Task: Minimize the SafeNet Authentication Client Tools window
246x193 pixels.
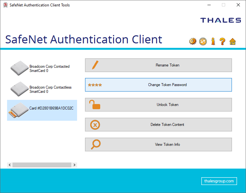Action: 209,5
